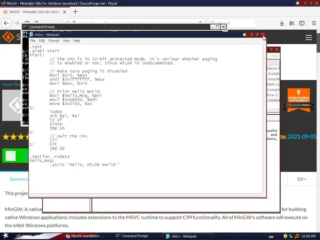The height and width of the screenshot is (240, 320).
Task: Select the MinGW - Minimalist GNU browser tab
Action: (35, 12)
